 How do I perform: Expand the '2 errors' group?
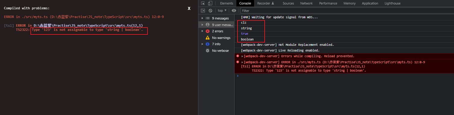(x=203, y=31)
